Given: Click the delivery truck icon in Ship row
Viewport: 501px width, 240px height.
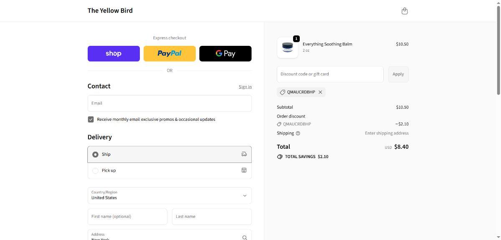Looking at the screenshot, I should point(244,154).
